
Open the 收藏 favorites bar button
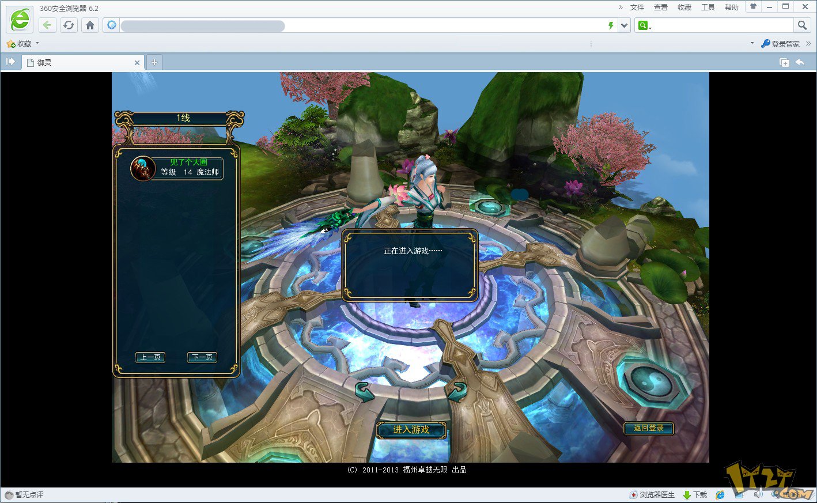click(x=19, y=44)
